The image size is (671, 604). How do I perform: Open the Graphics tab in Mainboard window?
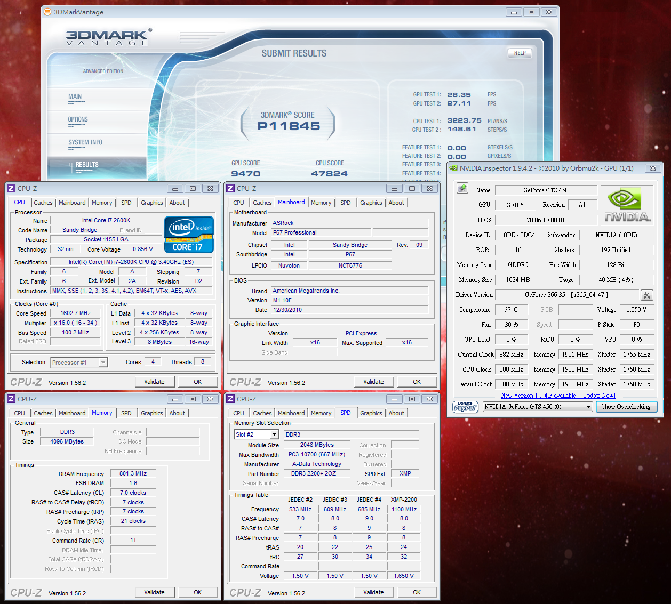[371, 203]
